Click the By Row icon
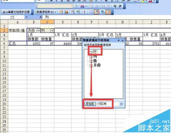Screen dimensions: 171x133 (103, 6)
